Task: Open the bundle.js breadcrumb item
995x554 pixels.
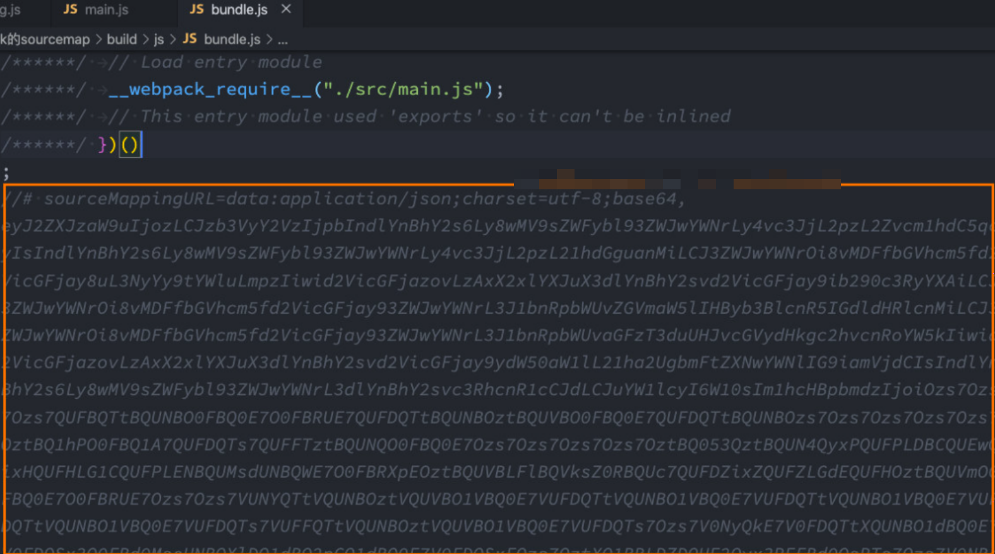Action: click(x=232, y=39)
